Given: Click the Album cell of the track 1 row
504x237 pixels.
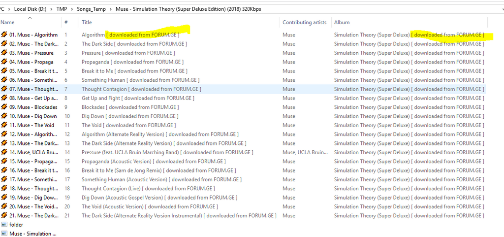Looking at the screenshot, I should (409, 34).
